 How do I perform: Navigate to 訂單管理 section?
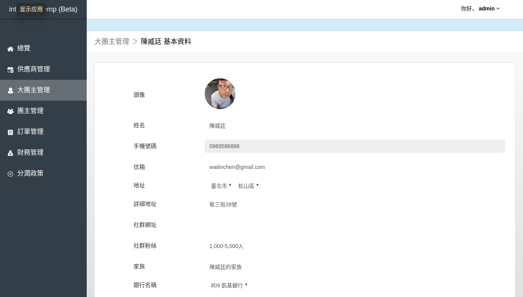(43, 132)
